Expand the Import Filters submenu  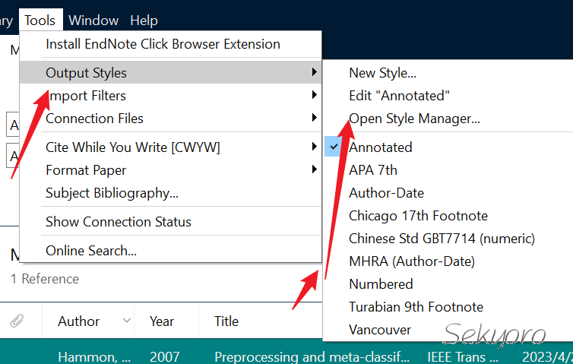(86, 96)
